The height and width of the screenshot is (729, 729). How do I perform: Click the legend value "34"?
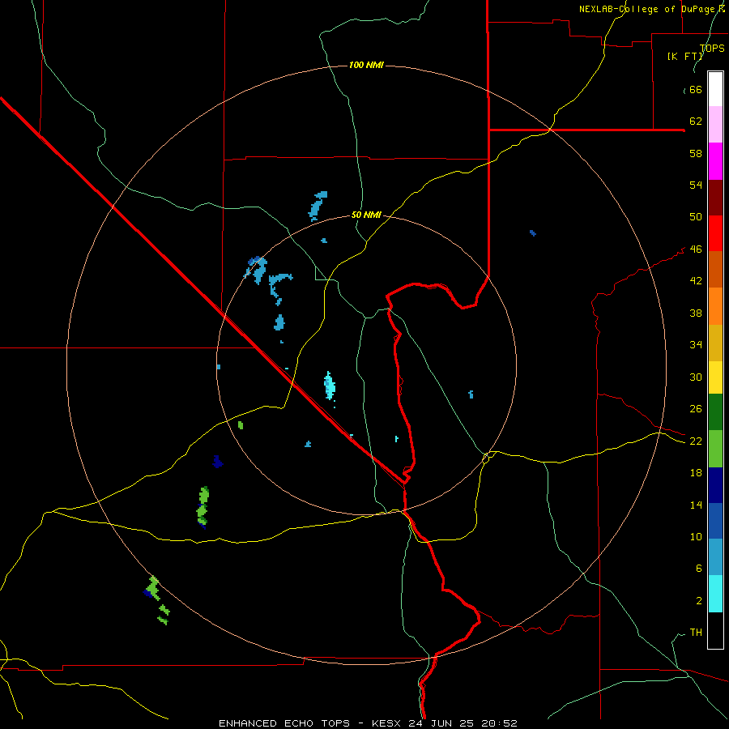[x=696, y=345]
